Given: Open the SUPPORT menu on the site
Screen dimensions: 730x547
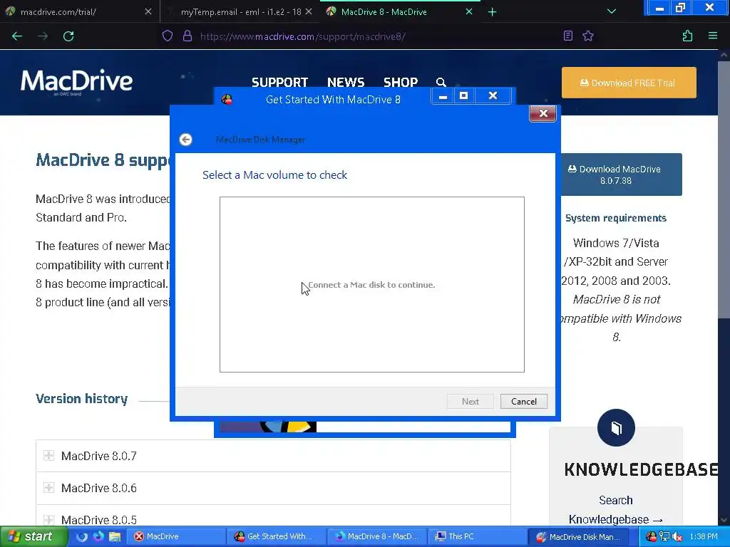Looking at the screenshot, I should (x=279, y=83).
